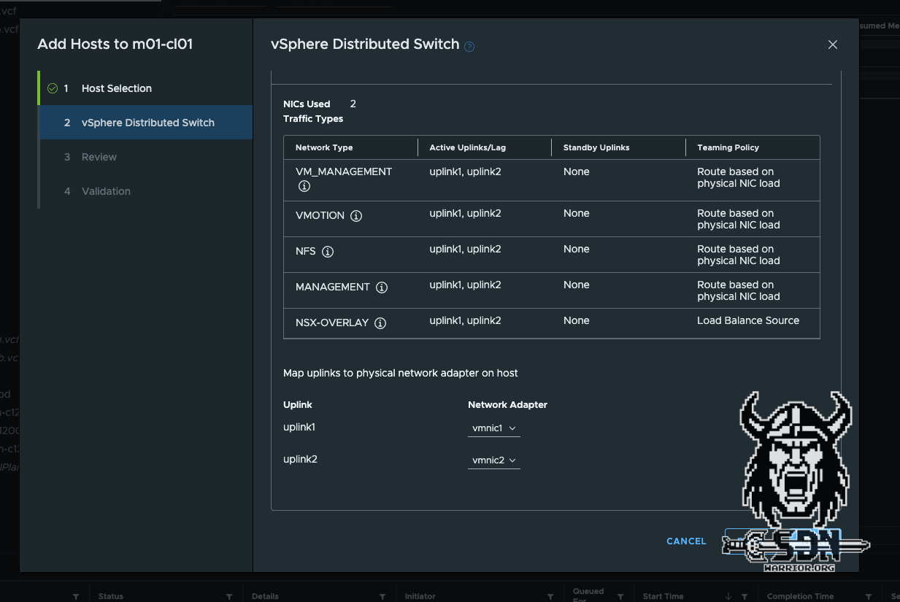
Task: Select the Validation wizard step
Action: click(x=106, y=191)
